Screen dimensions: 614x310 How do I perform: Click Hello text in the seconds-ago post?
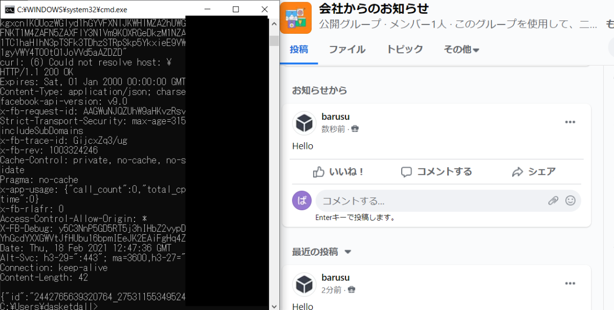(x=302, y=146)
